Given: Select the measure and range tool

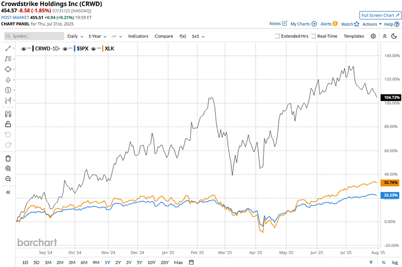Looking at the screenshot, I should [8, 101].
